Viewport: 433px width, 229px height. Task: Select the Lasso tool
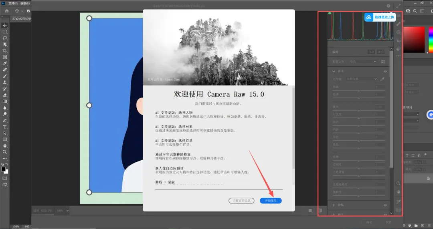(5, 38)
